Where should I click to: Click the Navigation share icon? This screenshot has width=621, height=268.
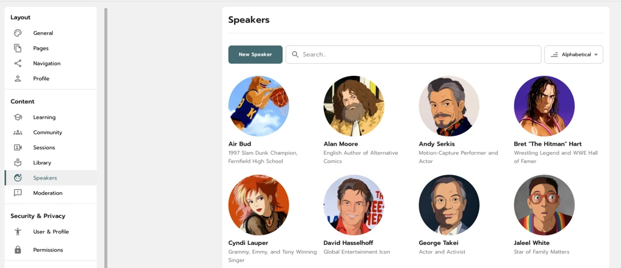18,63
